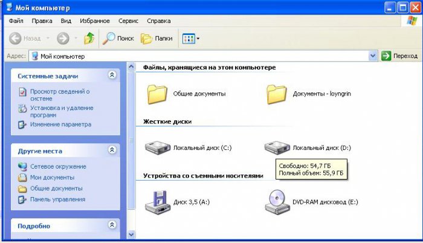Open the Справка menu

[x=158, y=21]
